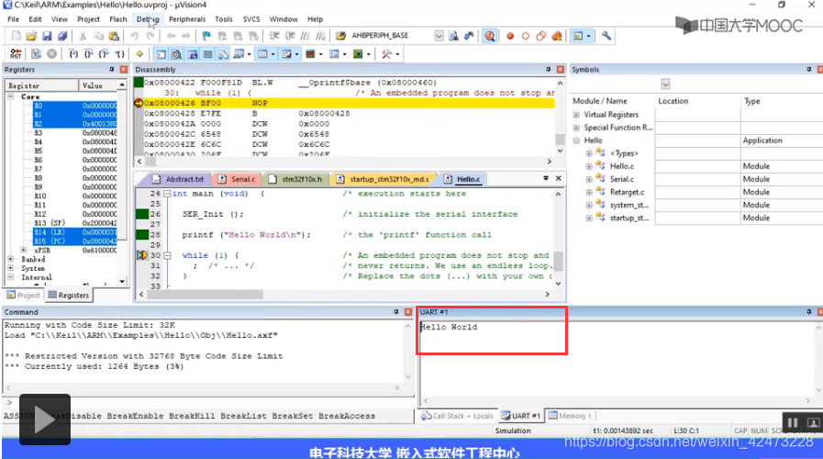Image resolution: width=823 pixels, height=459 pixels.
Task: Switch to the Project panel tab
Action: [23, 296]
